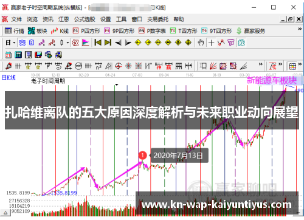Click the circled horizontal-lines drawing icon
The height and width of the screenshot is (220, 304).
pos(78,66)
